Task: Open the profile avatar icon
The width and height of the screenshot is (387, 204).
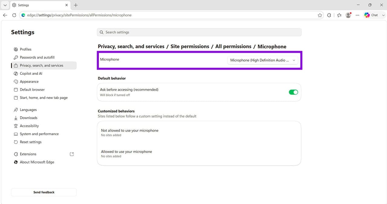Action: point(348,15)
